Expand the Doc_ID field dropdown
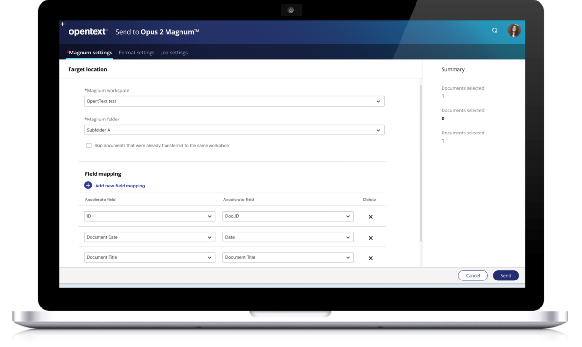 point(288,216)
